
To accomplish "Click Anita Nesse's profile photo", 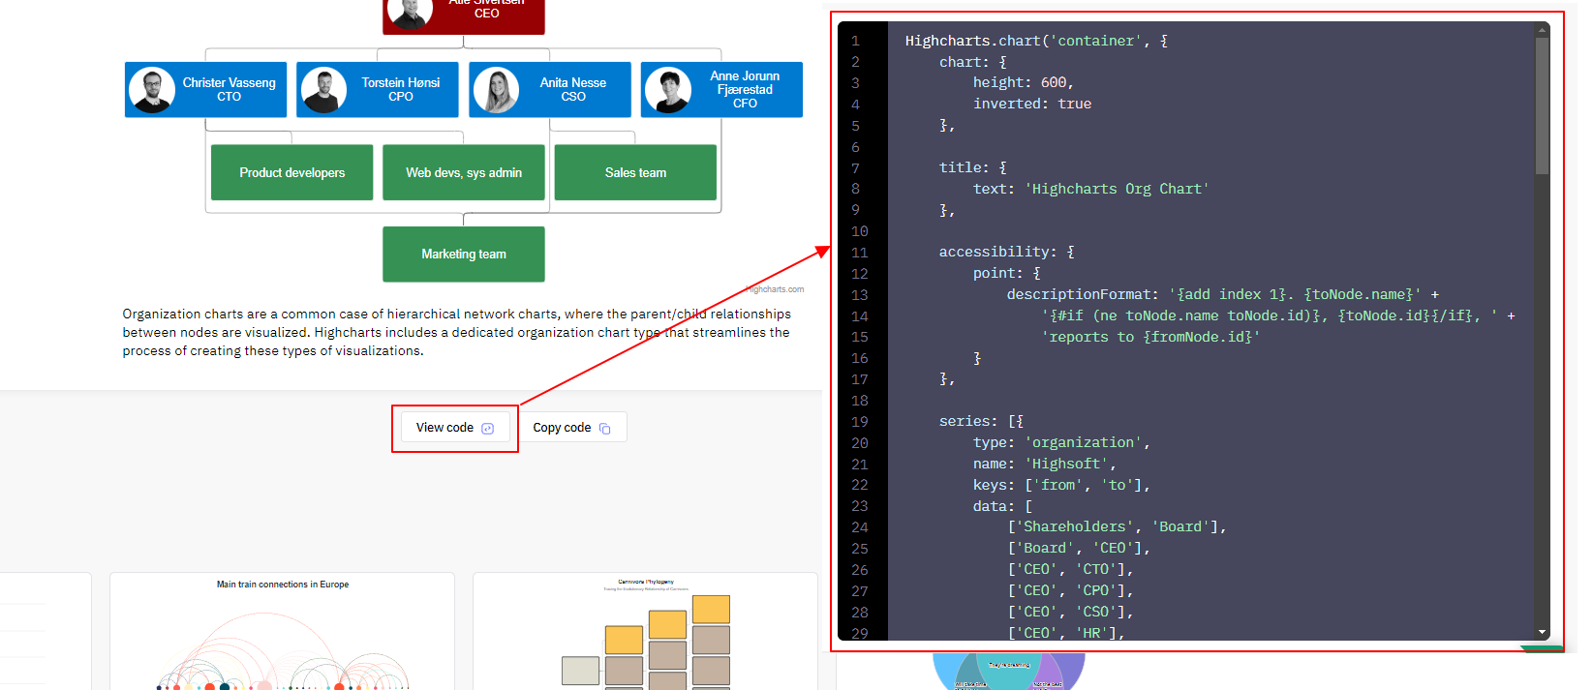I will click(496, 90).
